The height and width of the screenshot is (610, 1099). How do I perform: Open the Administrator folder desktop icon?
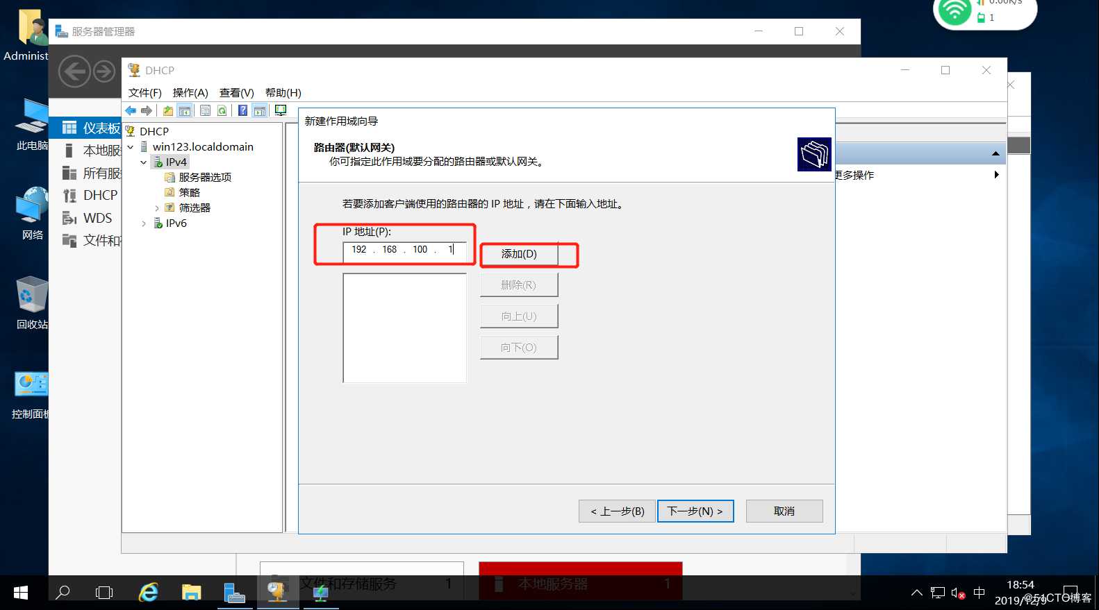[28, 35]
